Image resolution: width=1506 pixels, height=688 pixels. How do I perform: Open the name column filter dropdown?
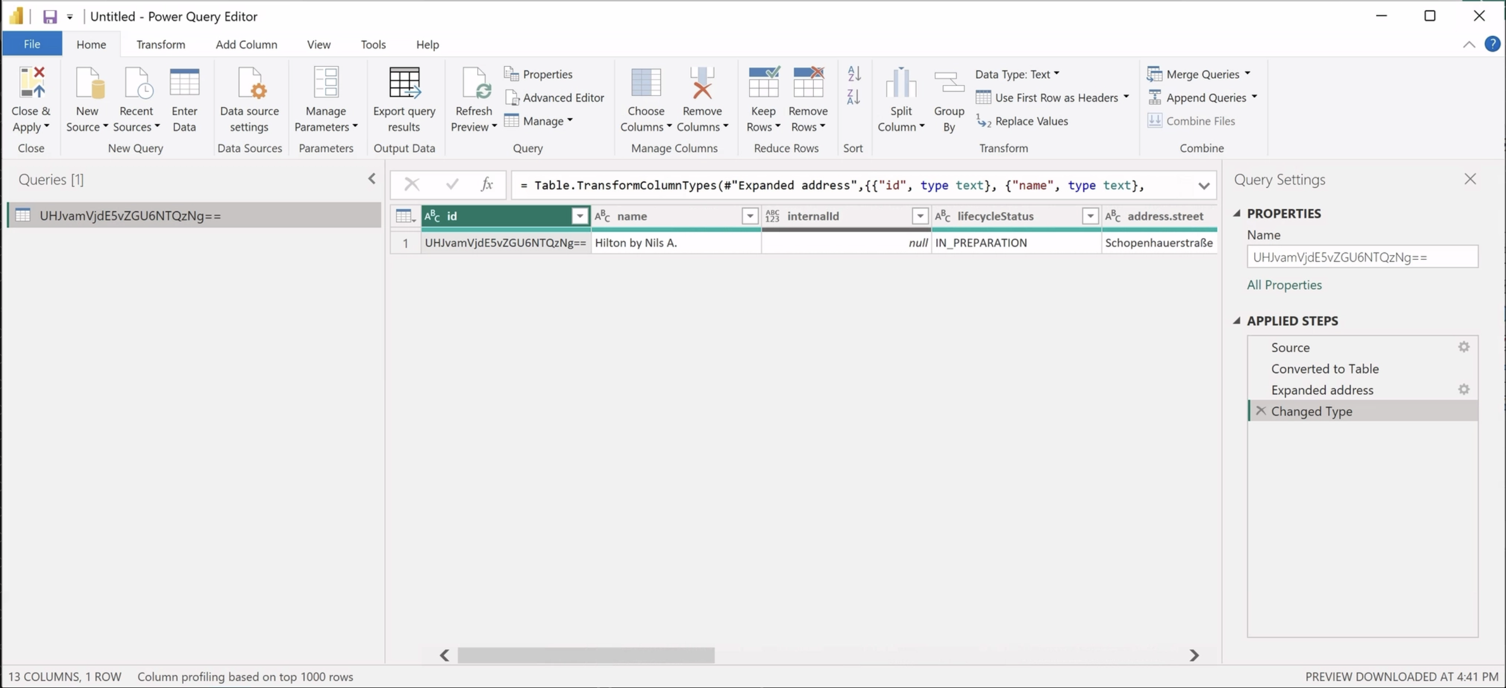[x=749, y=216]
